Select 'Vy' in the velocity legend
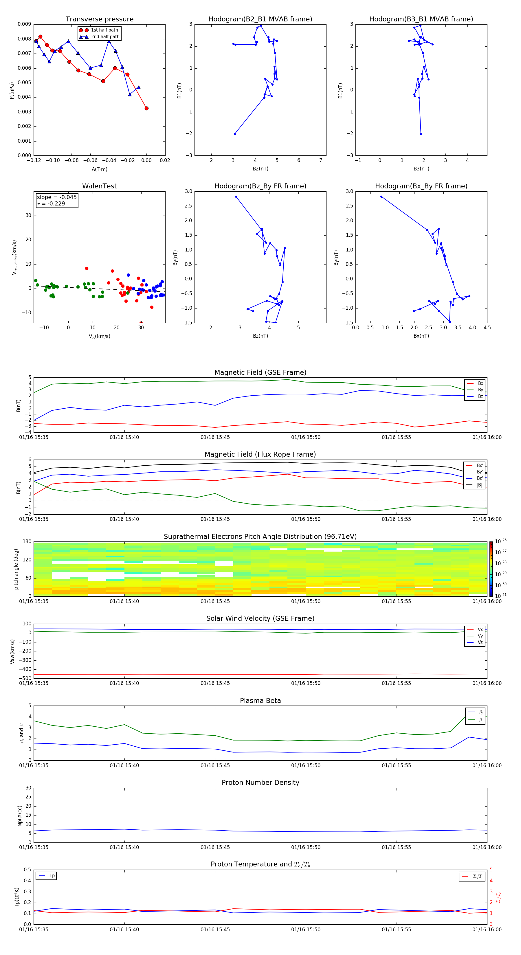The width and height of the screenshot is (521, 955). coord(475,636)
